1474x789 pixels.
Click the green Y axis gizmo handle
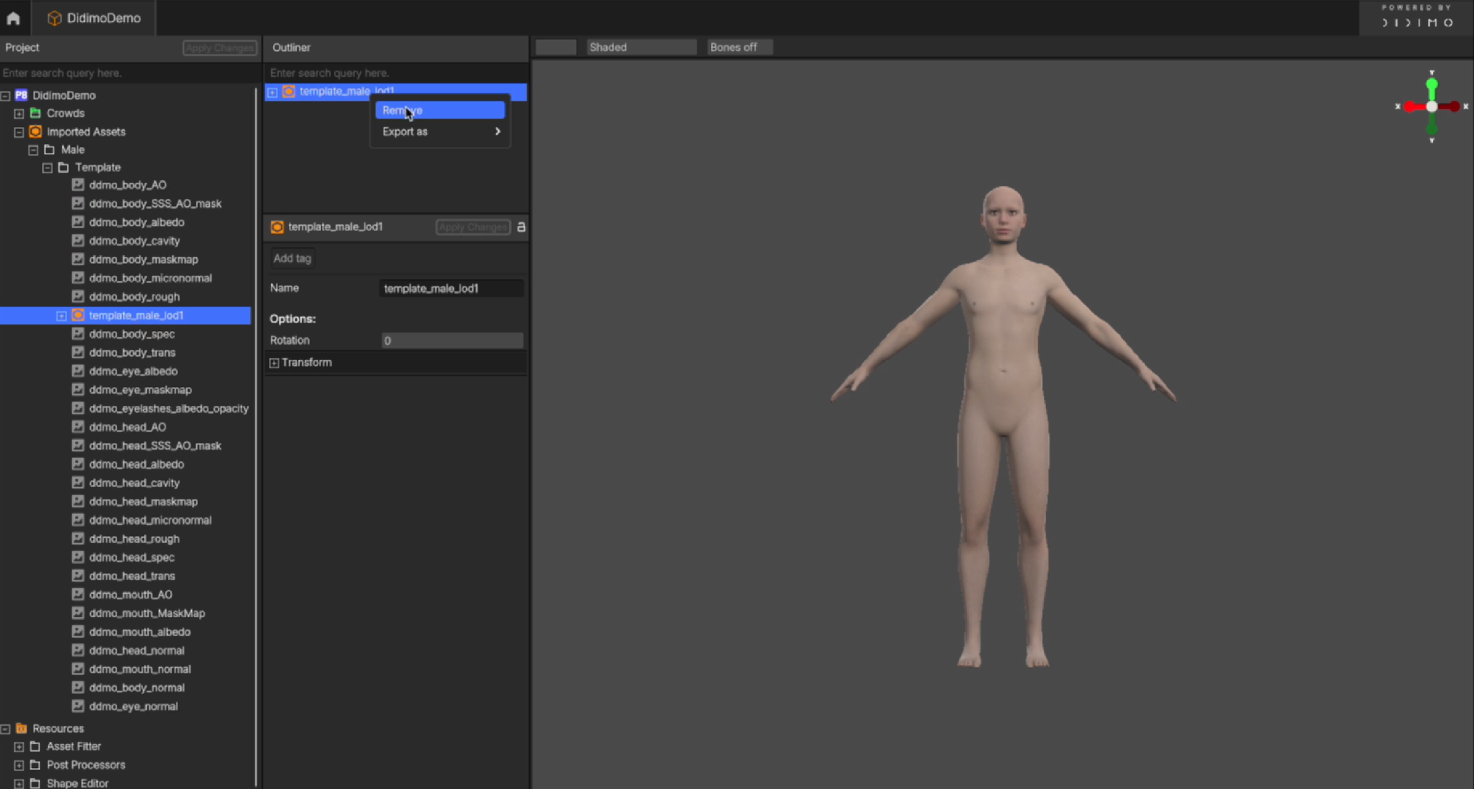click(1432, 86)
